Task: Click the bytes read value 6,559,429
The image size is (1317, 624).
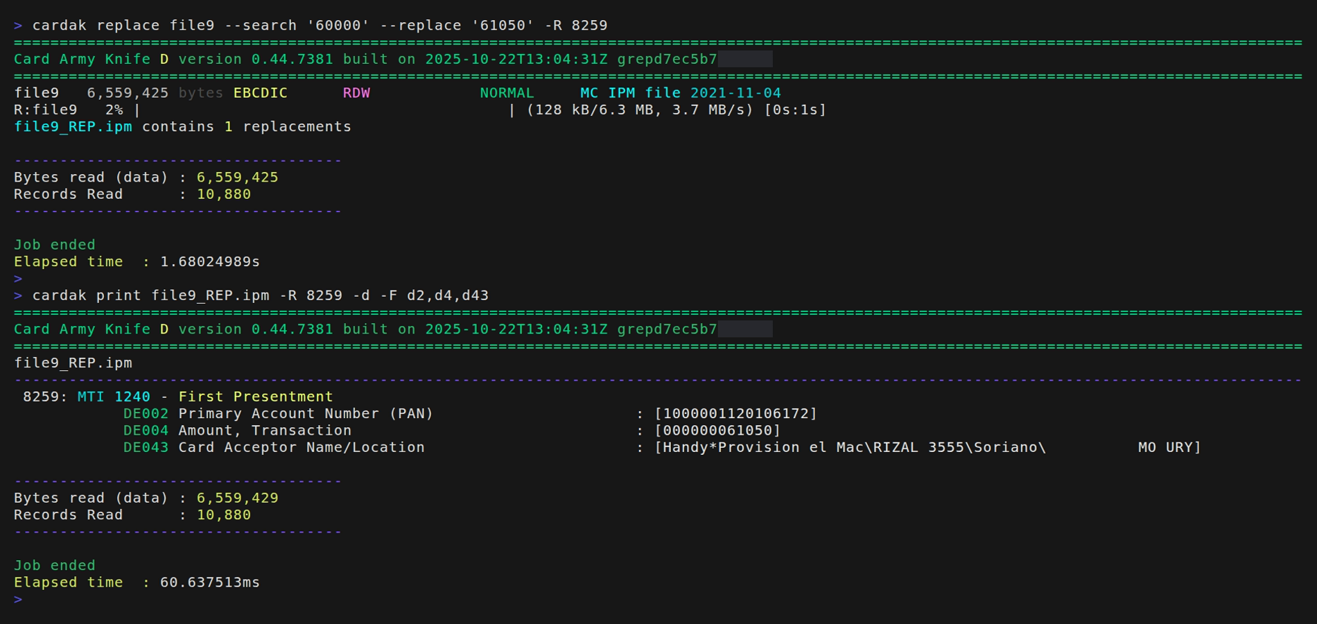Action: 237,498
